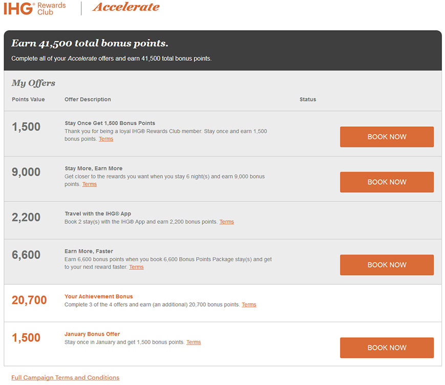
Task: Click the 'Status' column header
Action: coord(308,99)
